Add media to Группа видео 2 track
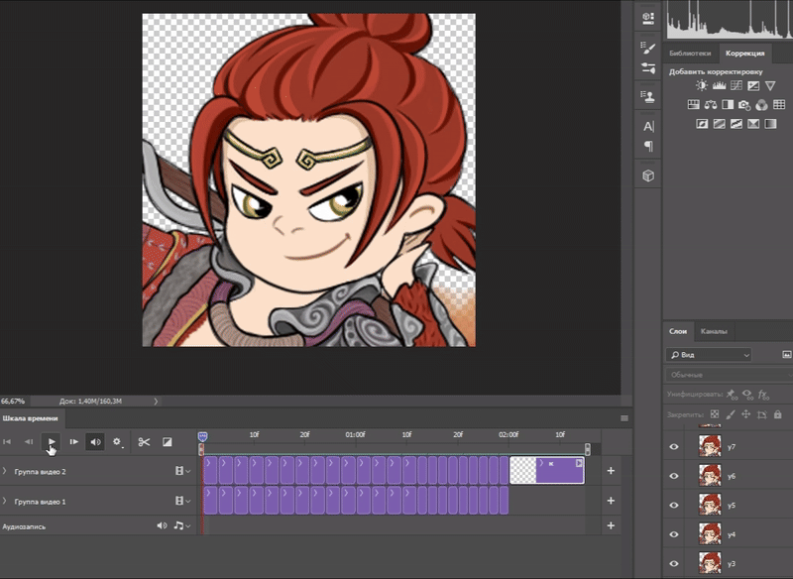Viewport: 793px width, 579px height. click(x=611, y=471)
